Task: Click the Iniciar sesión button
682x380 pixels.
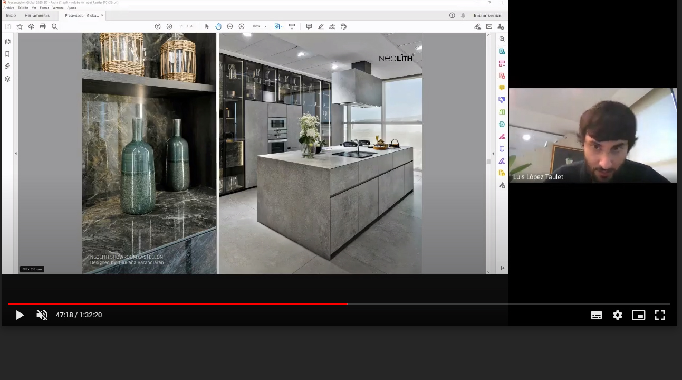Action: (487, 15)
